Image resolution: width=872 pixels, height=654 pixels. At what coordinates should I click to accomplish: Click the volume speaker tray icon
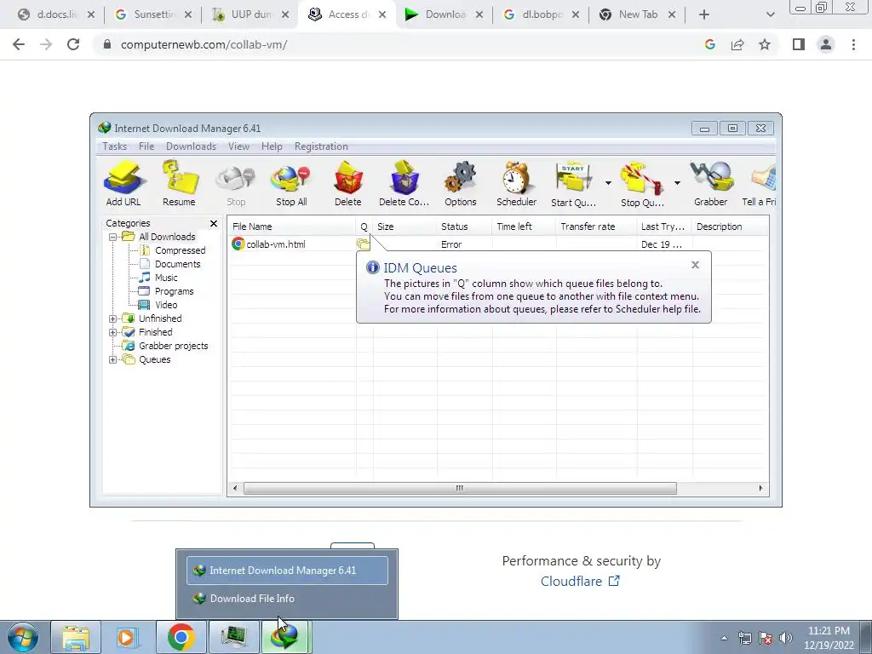click(x=786, y=638)
